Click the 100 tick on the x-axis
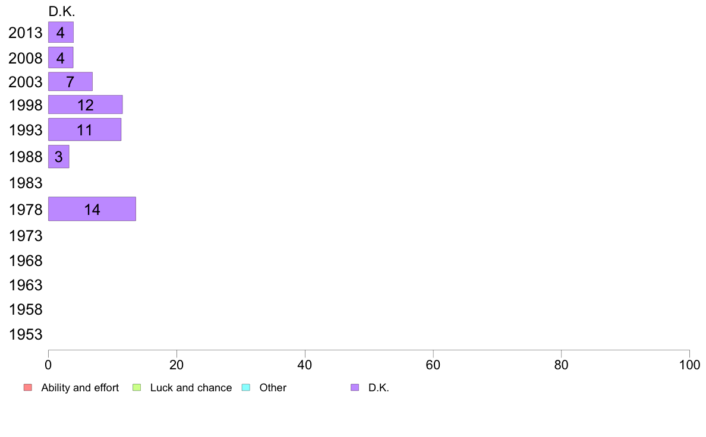 689,365
